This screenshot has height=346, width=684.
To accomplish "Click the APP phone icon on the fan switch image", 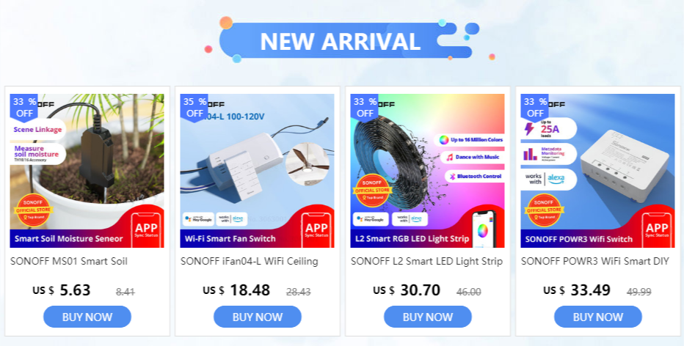I will click(317, 229).
